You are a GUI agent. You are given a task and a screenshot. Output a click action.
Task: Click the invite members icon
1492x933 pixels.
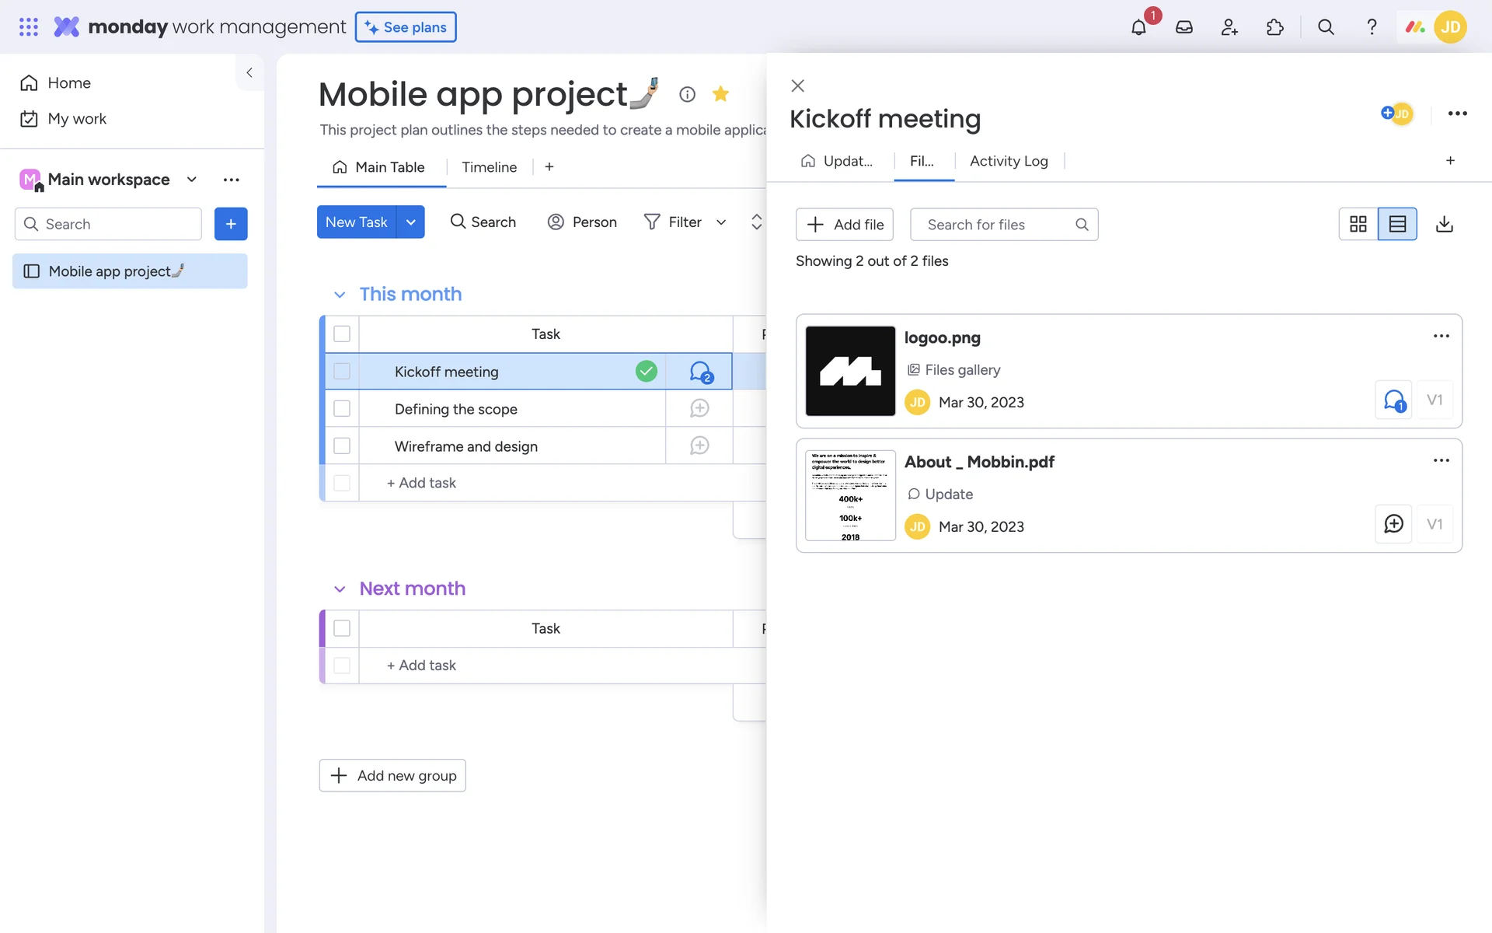[x=1229, y=27]
